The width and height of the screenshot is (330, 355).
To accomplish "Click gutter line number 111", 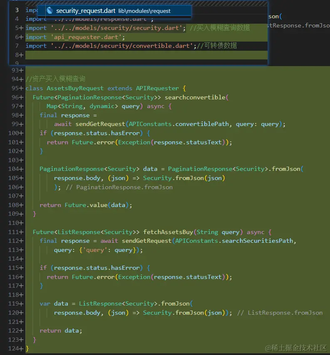I will click(13, 232).
